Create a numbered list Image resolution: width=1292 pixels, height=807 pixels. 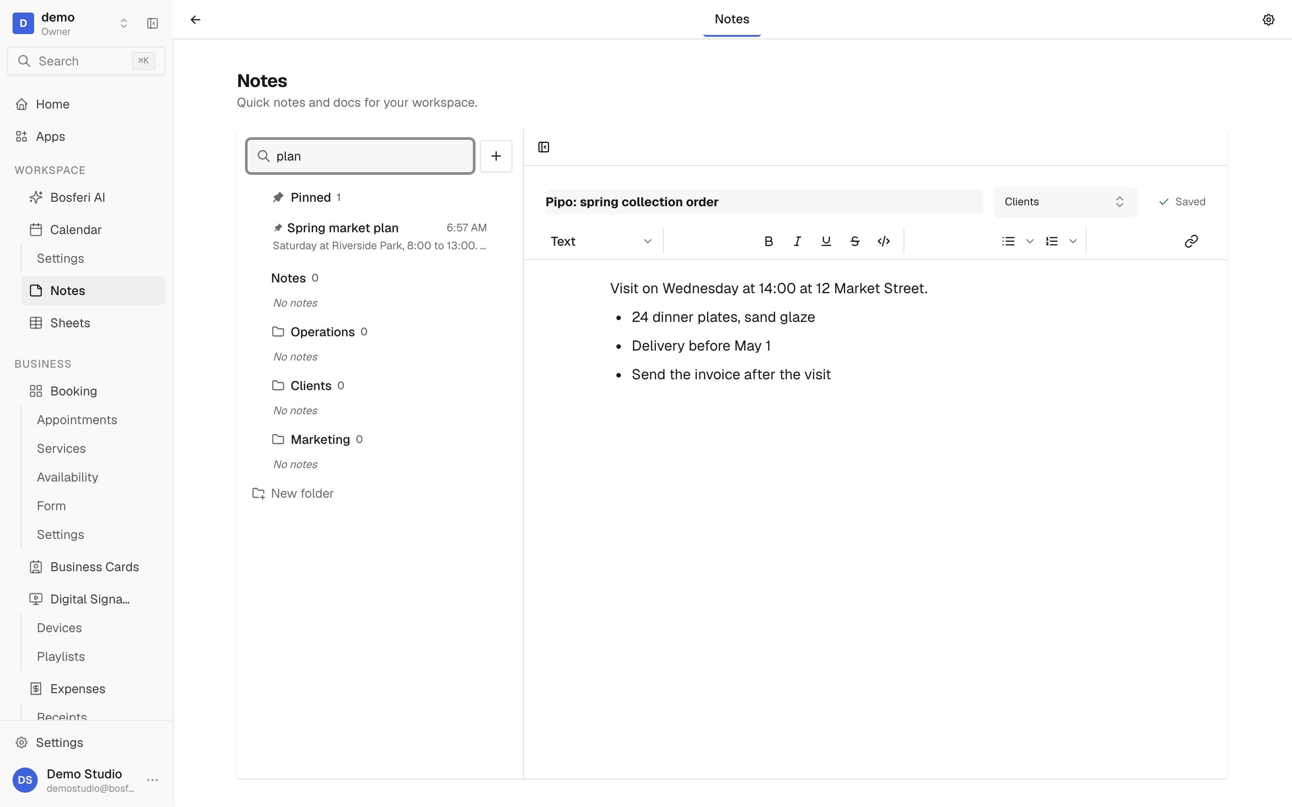pos(1051,241)
